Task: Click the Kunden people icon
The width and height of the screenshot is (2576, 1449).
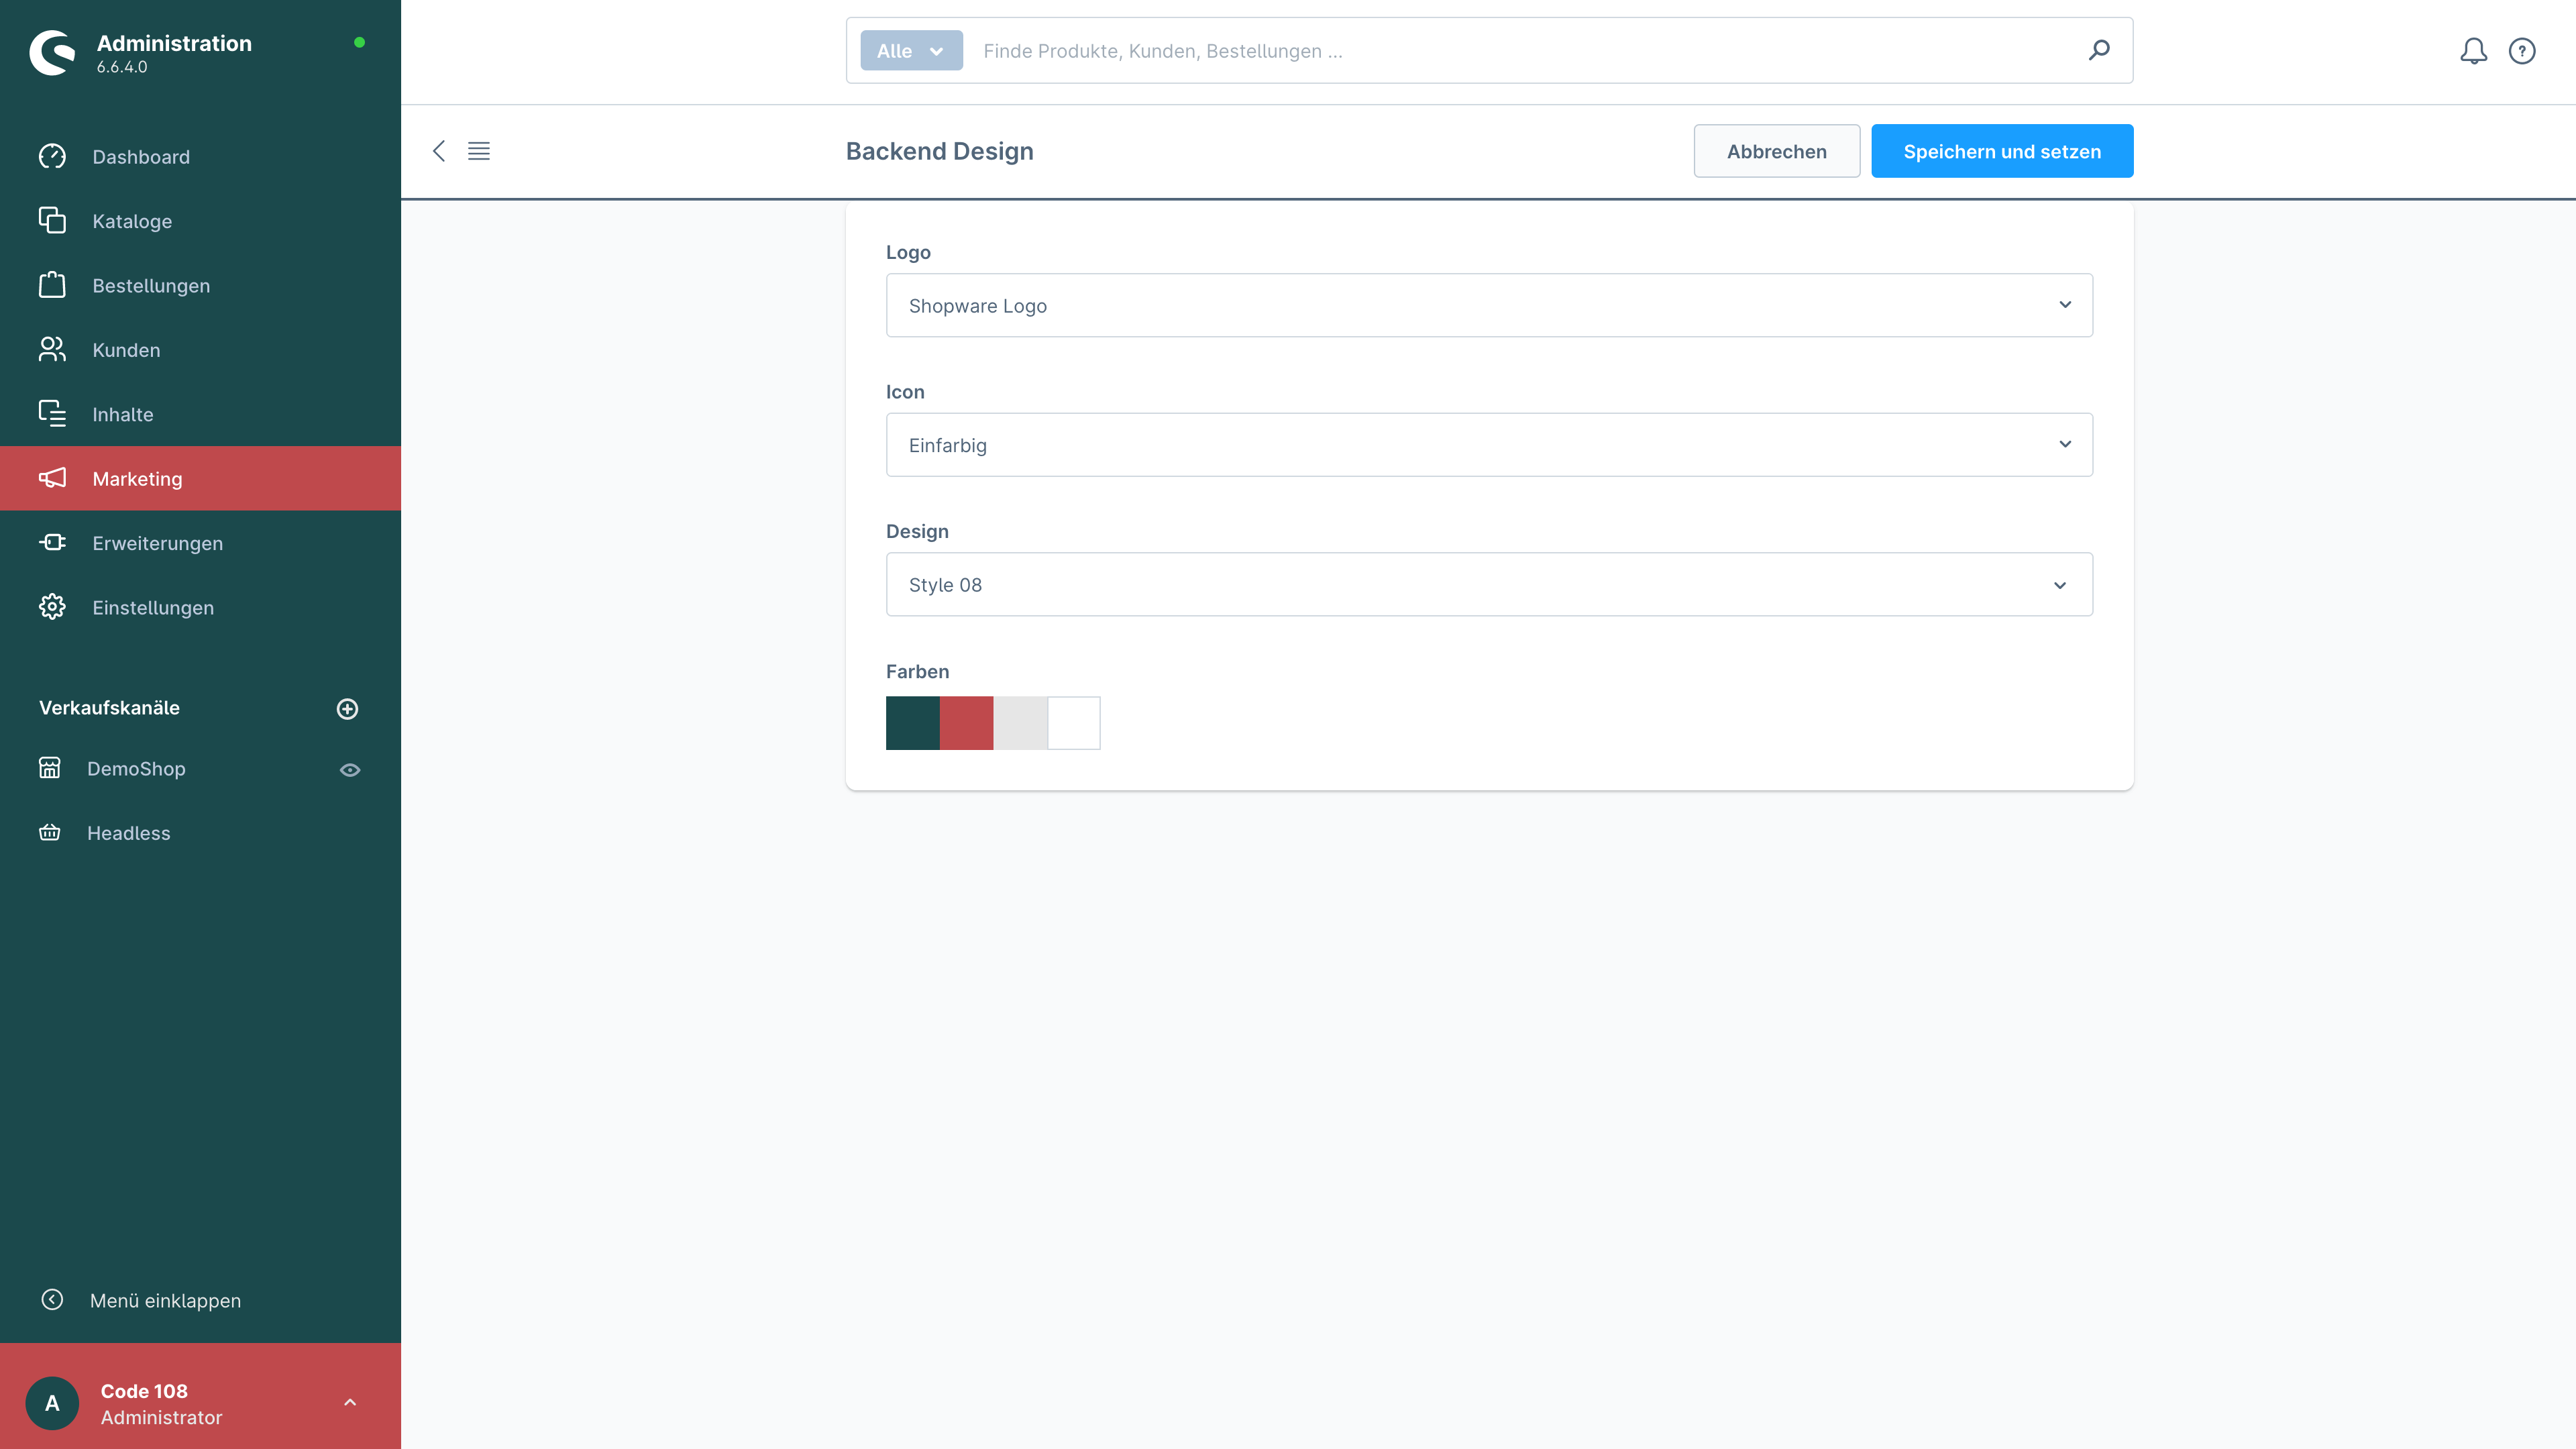Action: pyautogui.click(x=52, y=349)
